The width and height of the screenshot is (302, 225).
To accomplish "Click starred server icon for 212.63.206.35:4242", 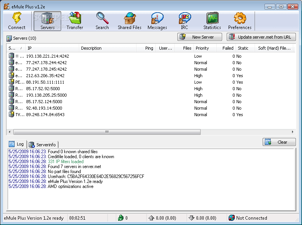I will [x=11, y=76].
